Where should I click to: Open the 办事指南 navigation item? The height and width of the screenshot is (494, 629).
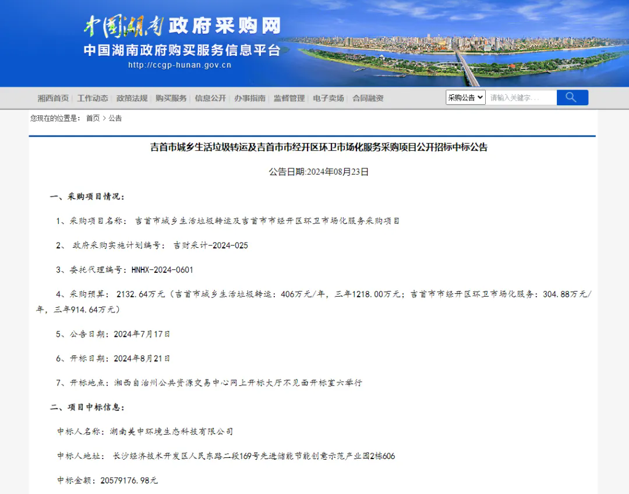coord(250,98)
